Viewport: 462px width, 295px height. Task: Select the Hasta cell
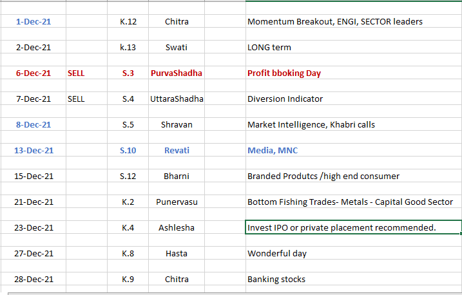tap(177, 254)
